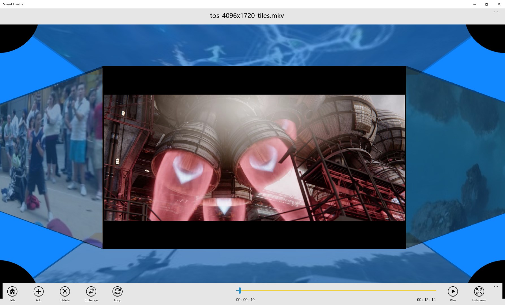The height and width of the screenshot is (305, 505).
Task: Open the more options ellipsis in the title bar
Action: [496, 12]
